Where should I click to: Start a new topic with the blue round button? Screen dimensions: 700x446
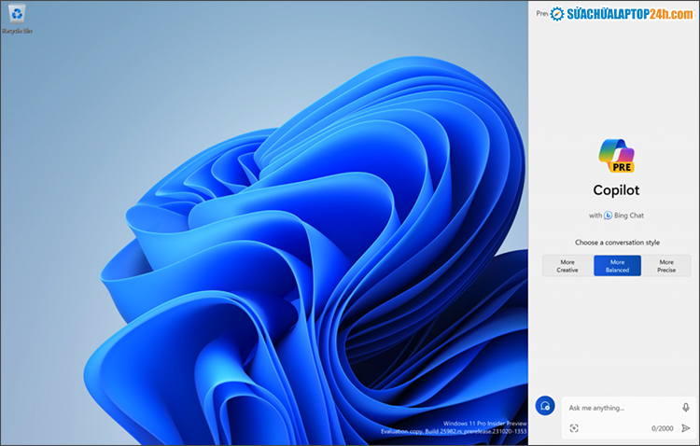coord(545,406)
